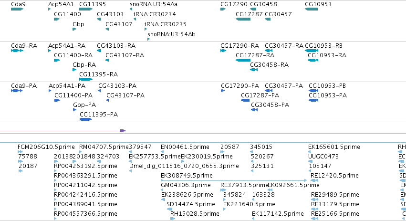Open the SD14474.5prime EST label
This screenshot has height=221, width=406.
pos(191,204)
